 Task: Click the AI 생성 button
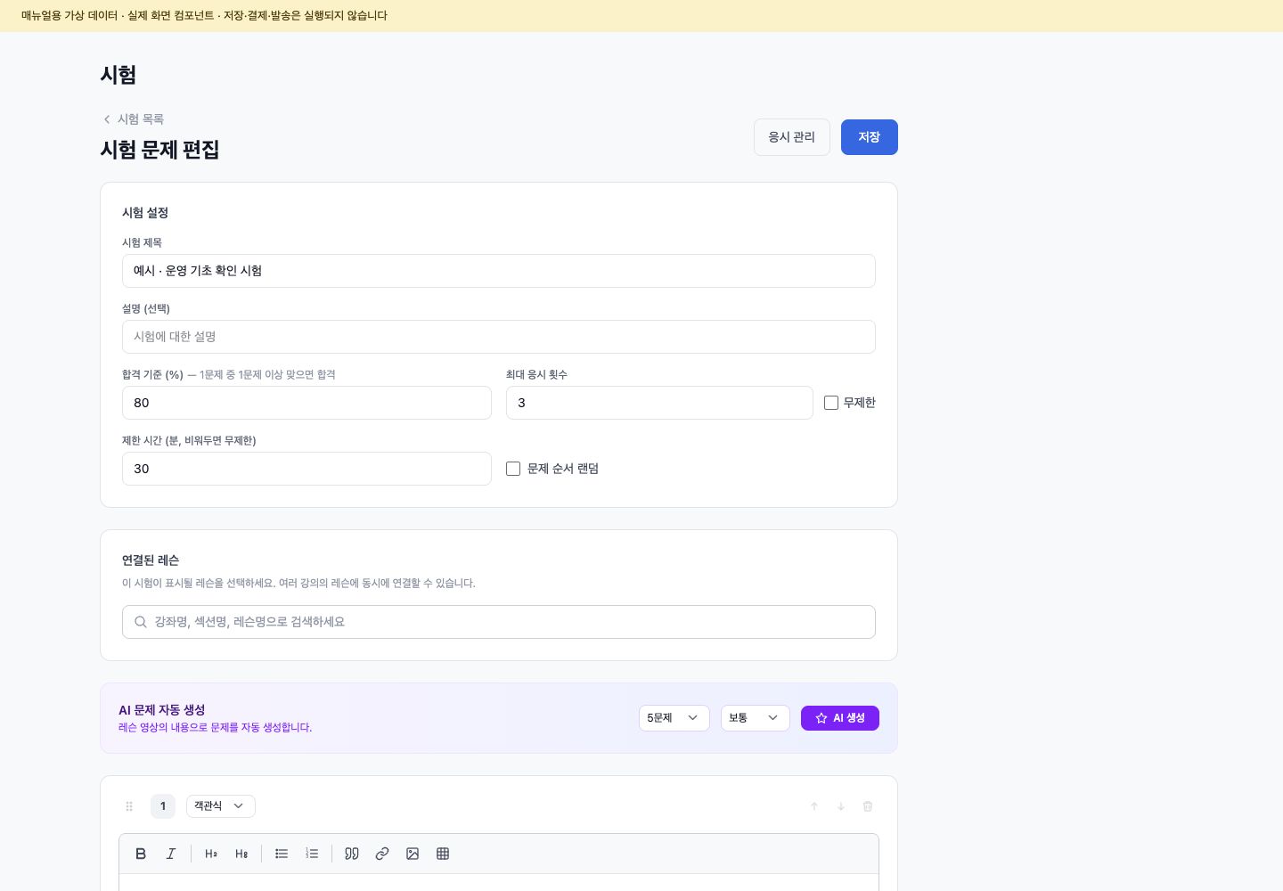(x=840, y=718)
